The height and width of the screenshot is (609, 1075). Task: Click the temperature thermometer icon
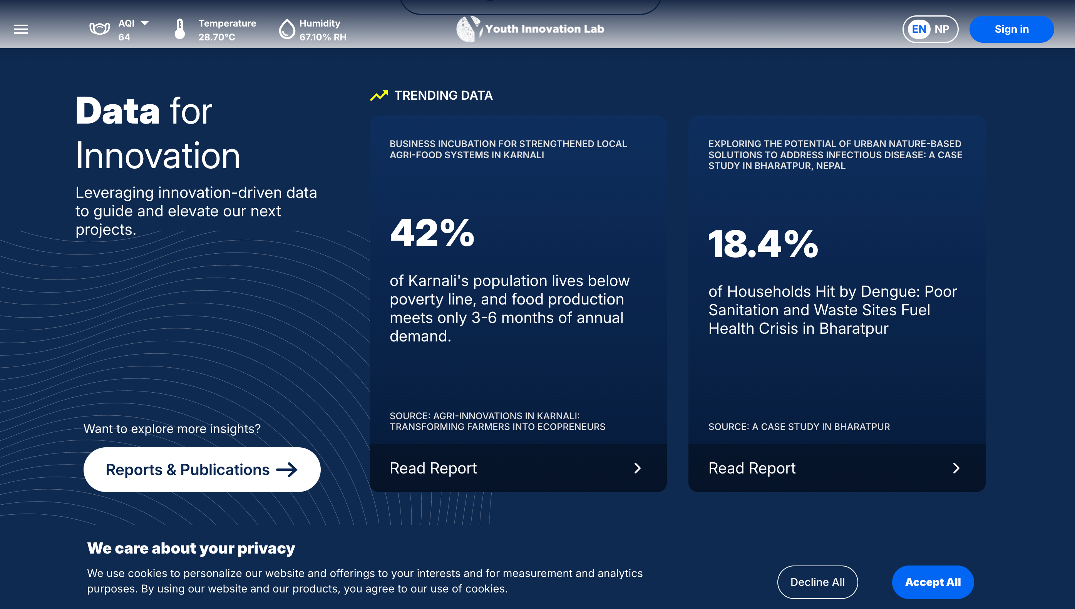(180, 29)
